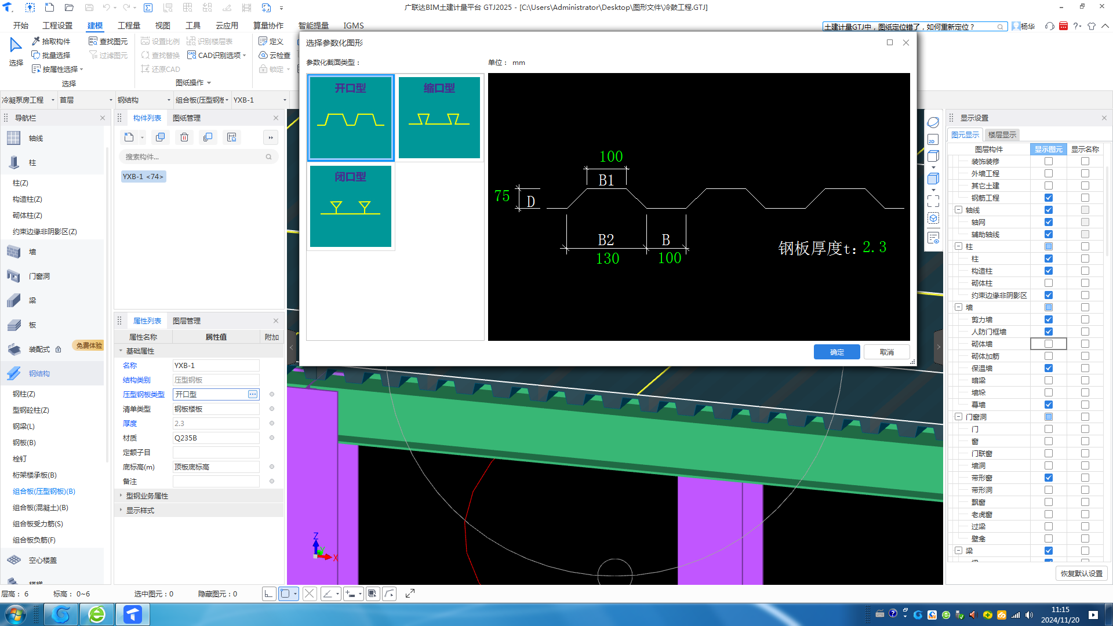Click the full-screen extents icon on right toolbar
The image size is (1113, 626).
[x=933, y=201]
